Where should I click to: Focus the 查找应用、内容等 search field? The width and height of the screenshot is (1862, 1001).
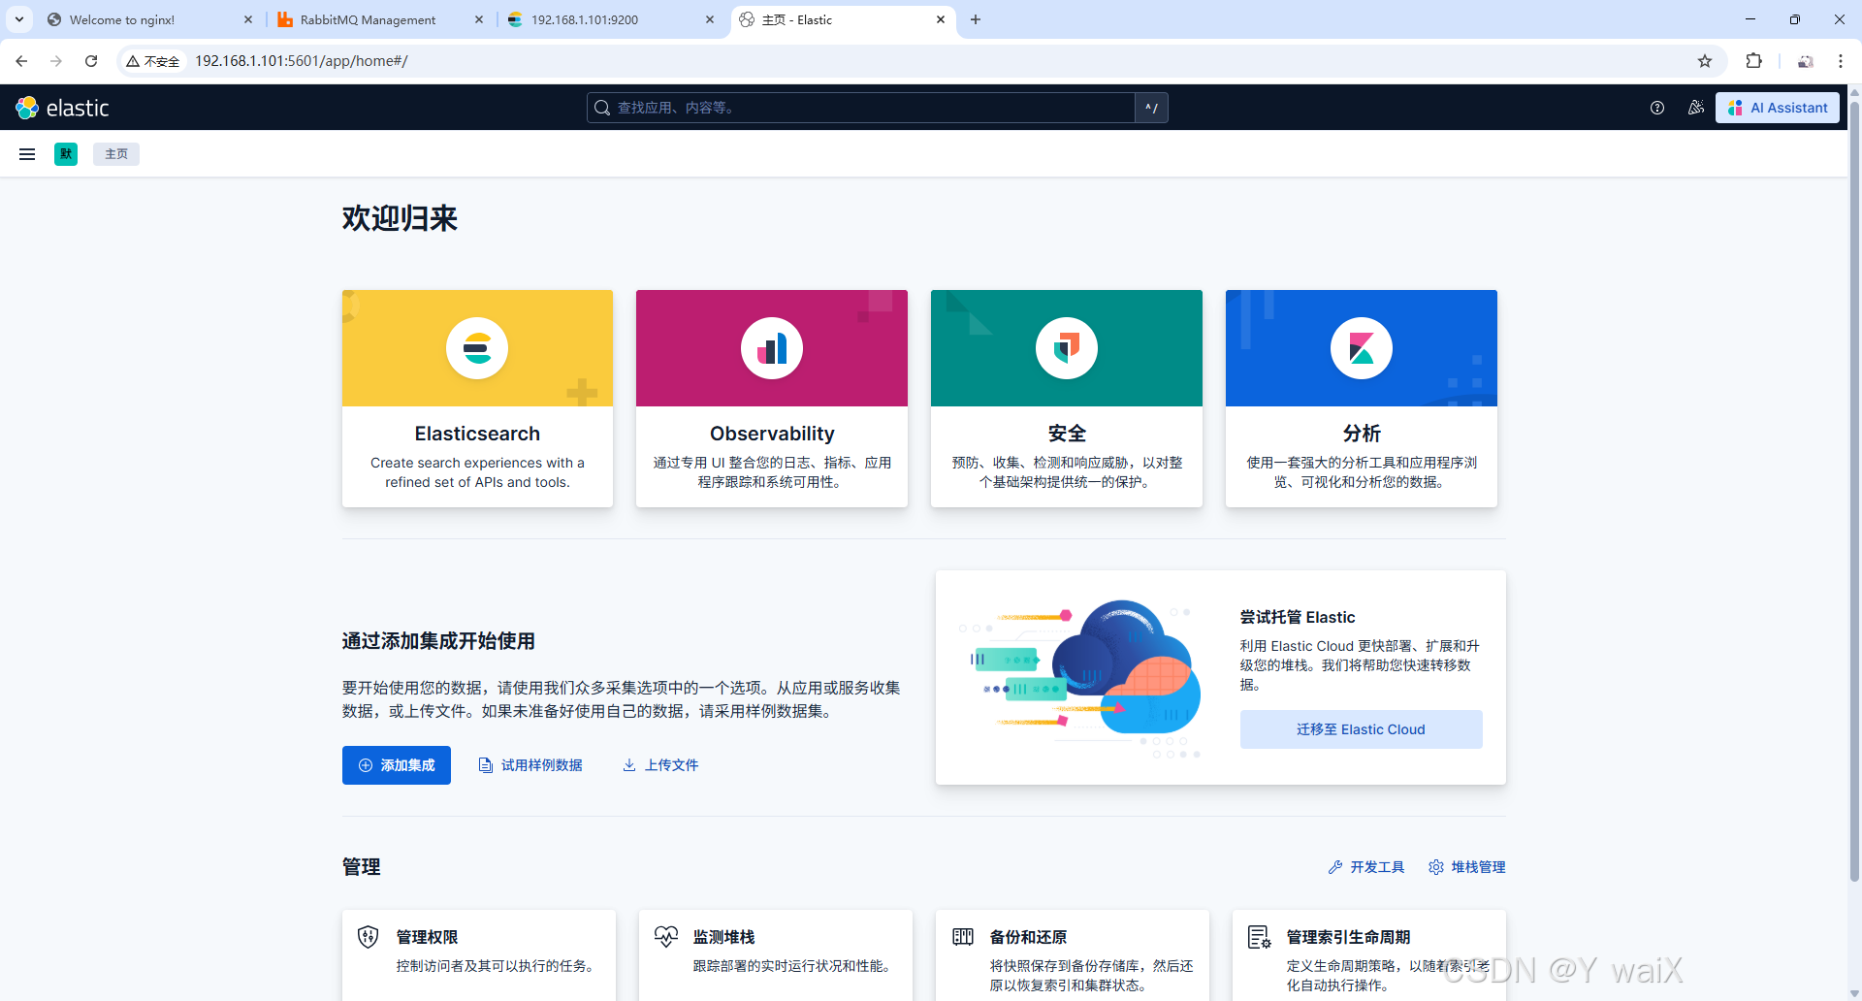click(x=861, y=108)
